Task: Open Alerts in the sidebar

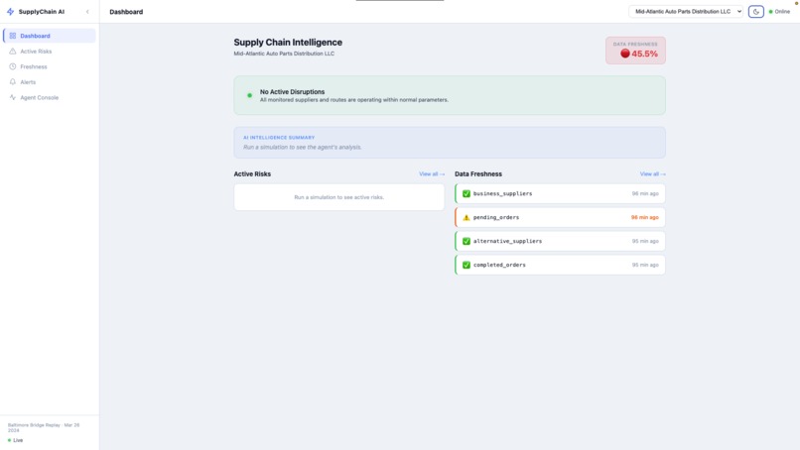Action: click(50, 82)
